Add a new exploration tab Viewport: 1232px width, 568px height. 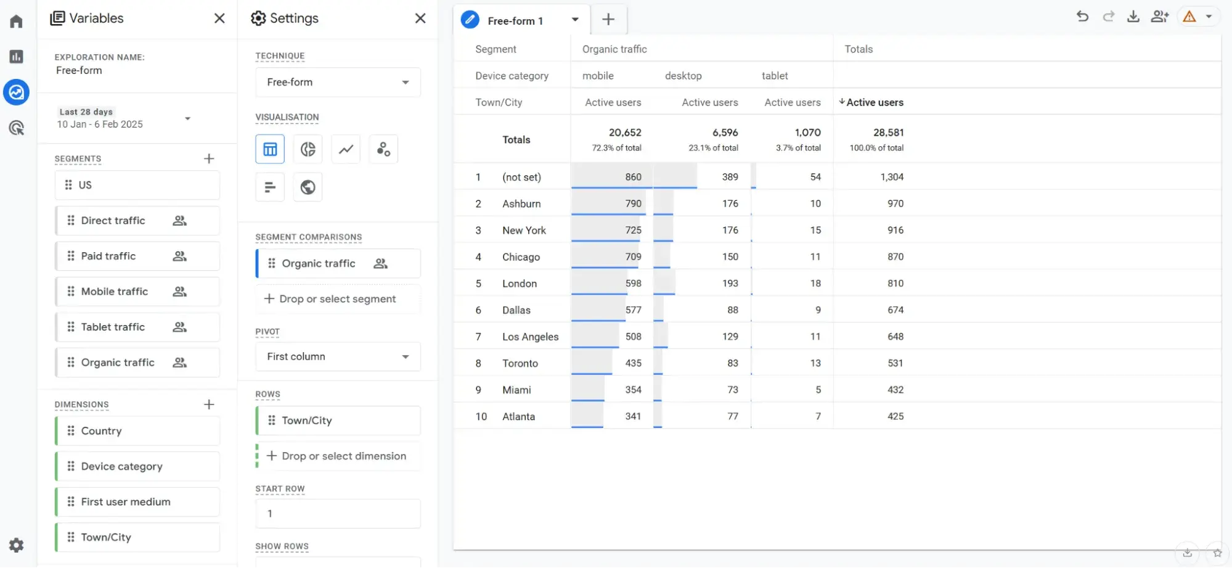[608, 20]
